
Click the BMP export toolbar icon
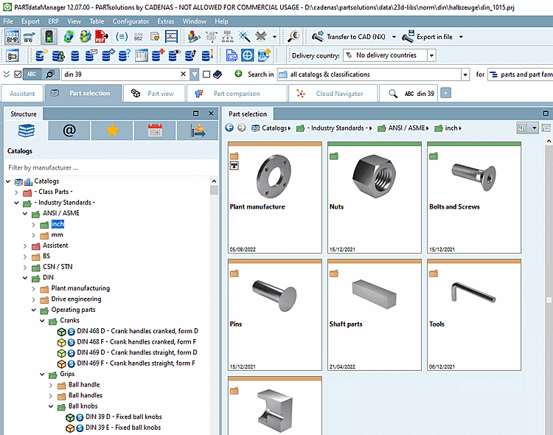pyautogui.click(x=13, y=36)
